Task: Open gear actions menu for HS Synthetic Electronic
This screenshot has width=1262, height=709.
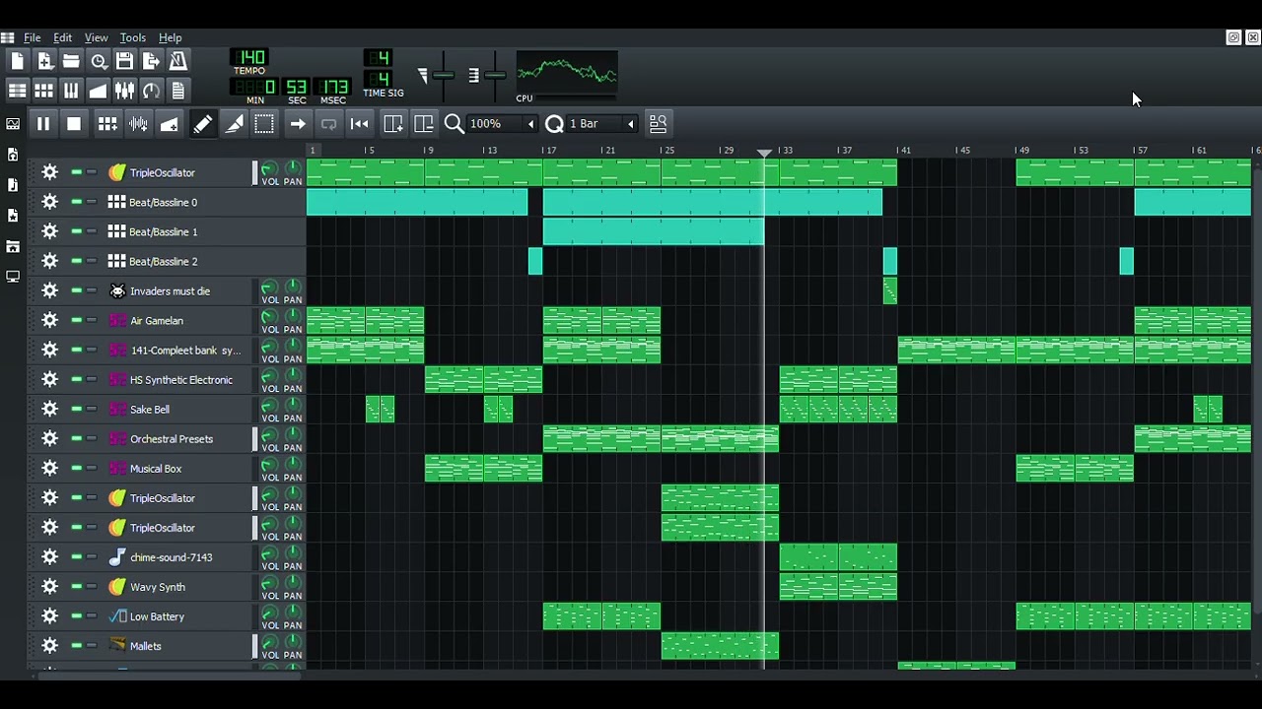Action: point(50,379)
